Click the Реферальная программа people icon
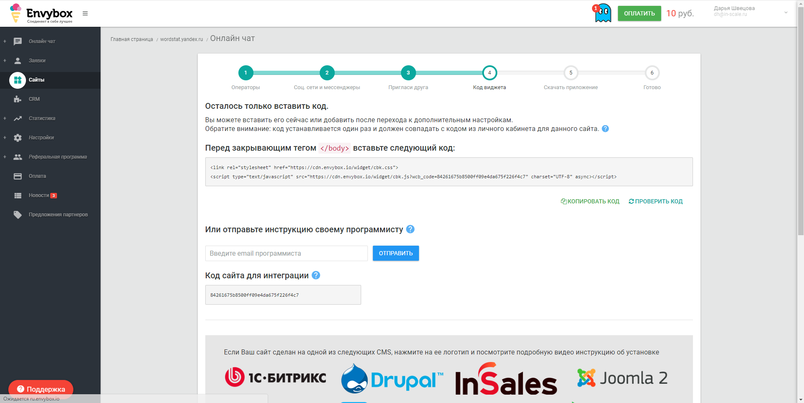This screenshot has height=403, width=804. pos(18,157)
